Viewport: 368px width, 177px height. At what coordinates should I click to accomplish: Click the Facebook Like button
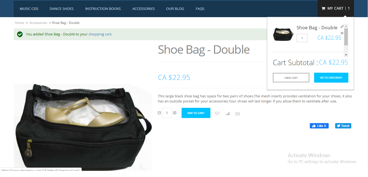point(319,126)
